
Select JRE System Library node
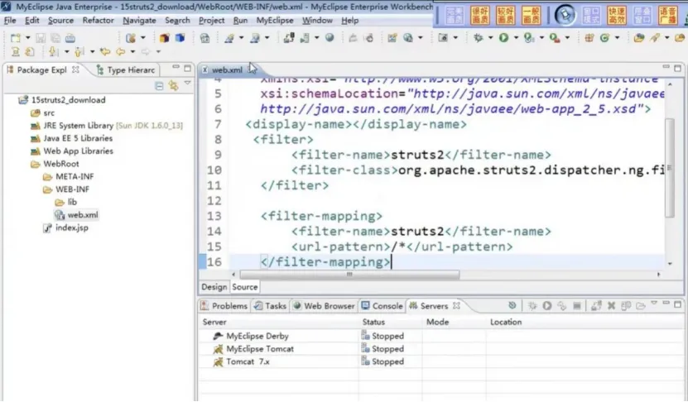[107, 126]
